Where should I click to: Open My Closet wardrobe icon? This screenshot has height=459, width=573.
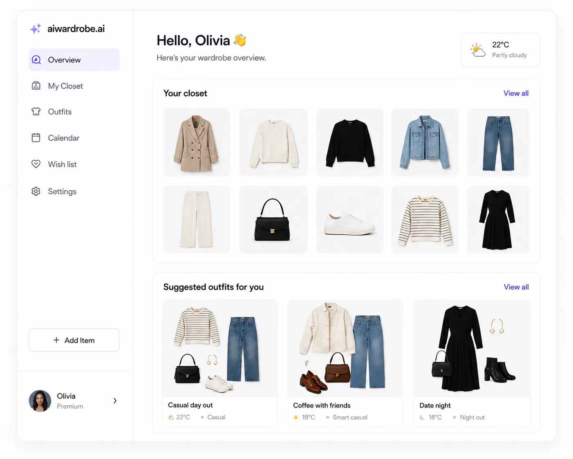click(x=36, y=86)
